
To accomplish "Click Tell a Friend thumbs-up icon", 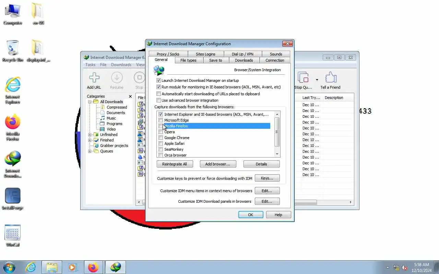I will (331, 78).
